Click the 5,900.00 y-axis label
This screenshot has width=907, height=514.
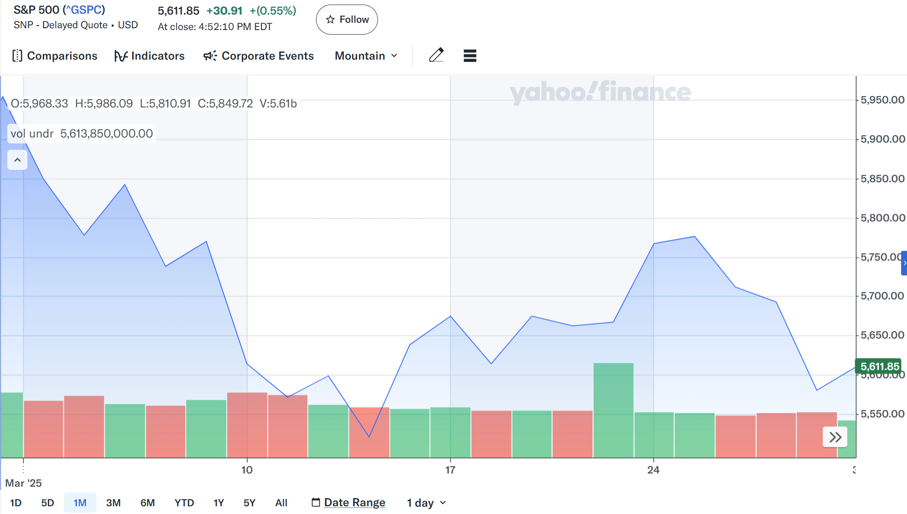tap(882, 139)
